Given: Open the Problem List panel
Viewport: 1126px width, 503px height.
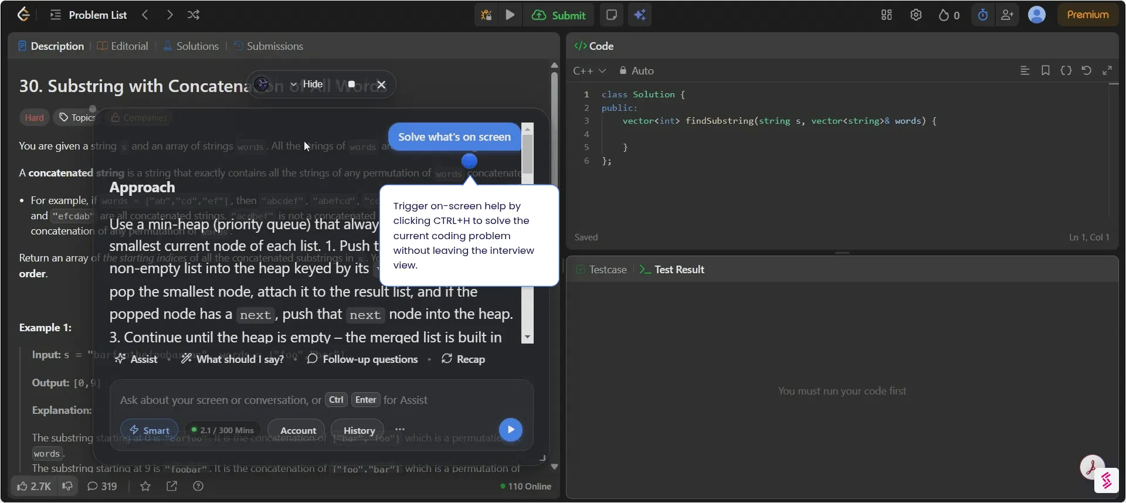Looking at the screenshot, I should 89,15.
